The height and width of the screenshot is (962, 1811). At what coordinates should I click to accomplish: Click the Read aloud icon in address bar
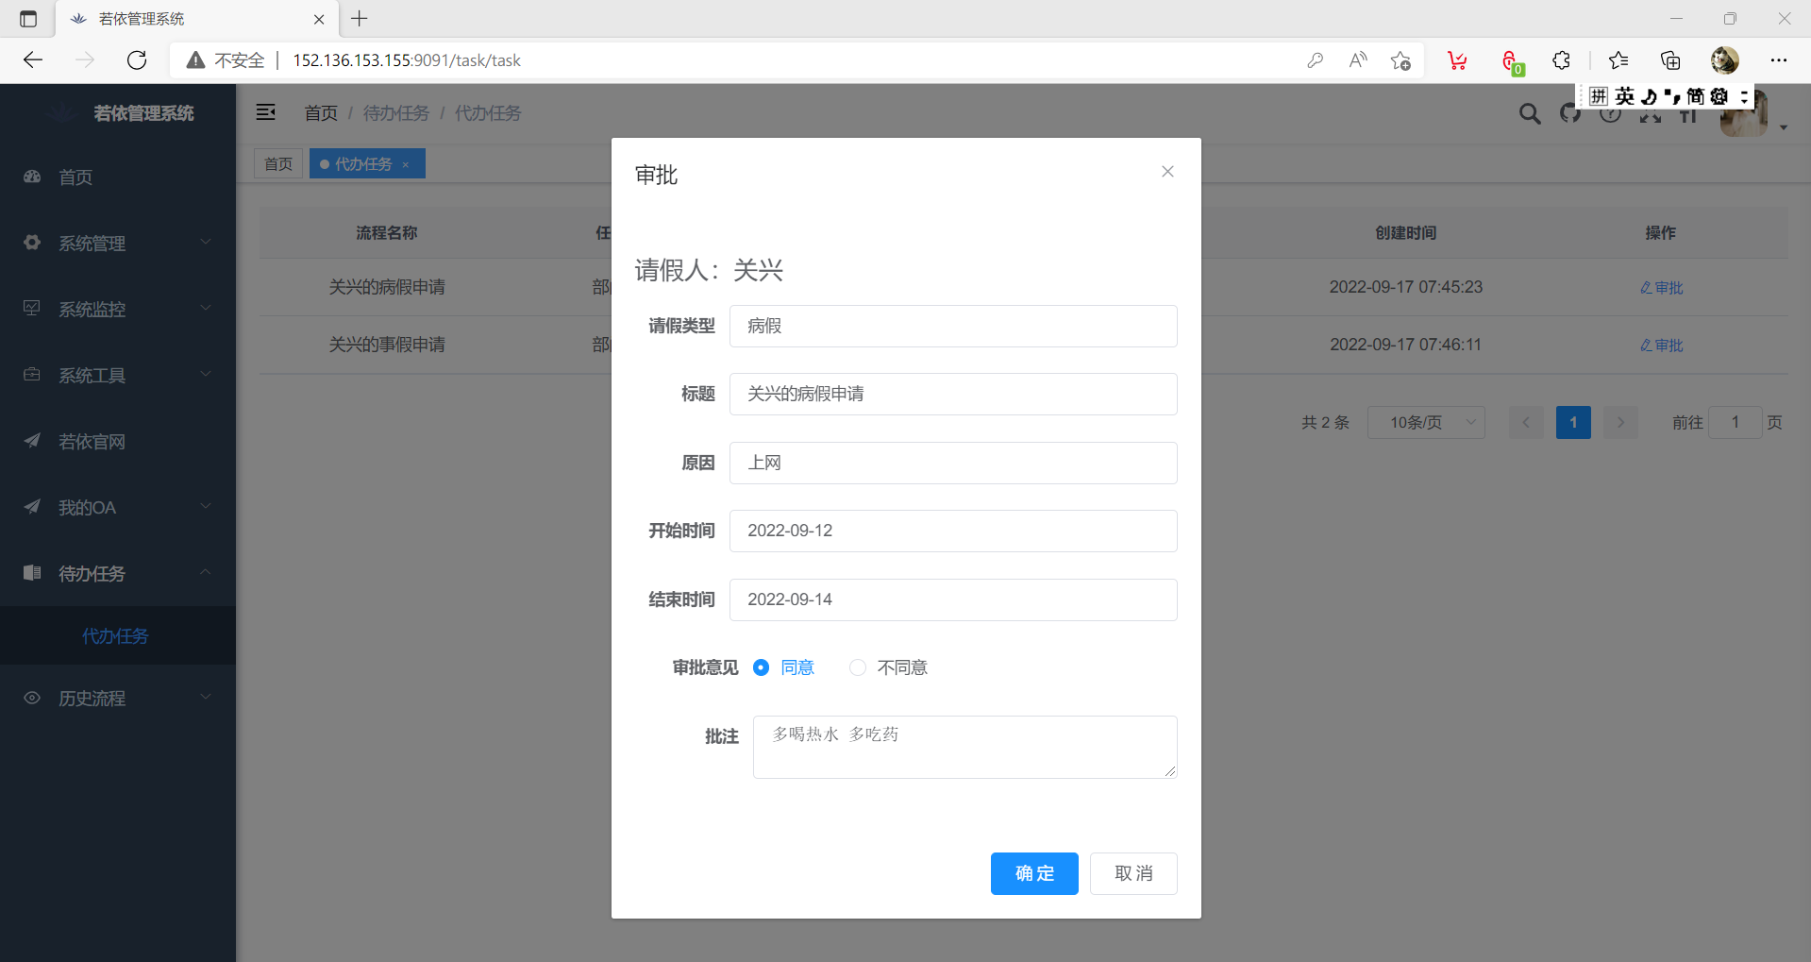click(1358, 60)
